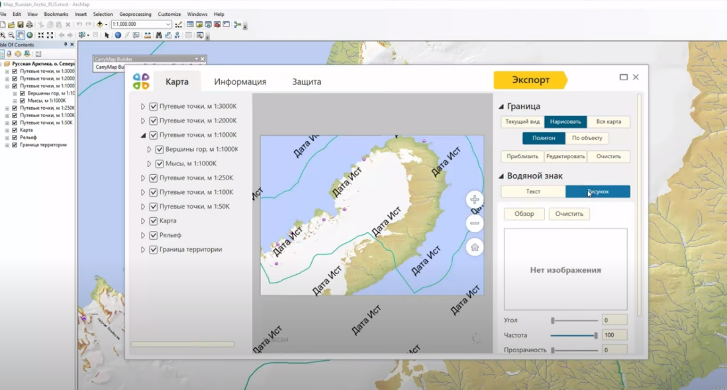Viewport: 727px width, 390px height.
Task: Select the Identify tool icon
Action: (x=118, y=35)
